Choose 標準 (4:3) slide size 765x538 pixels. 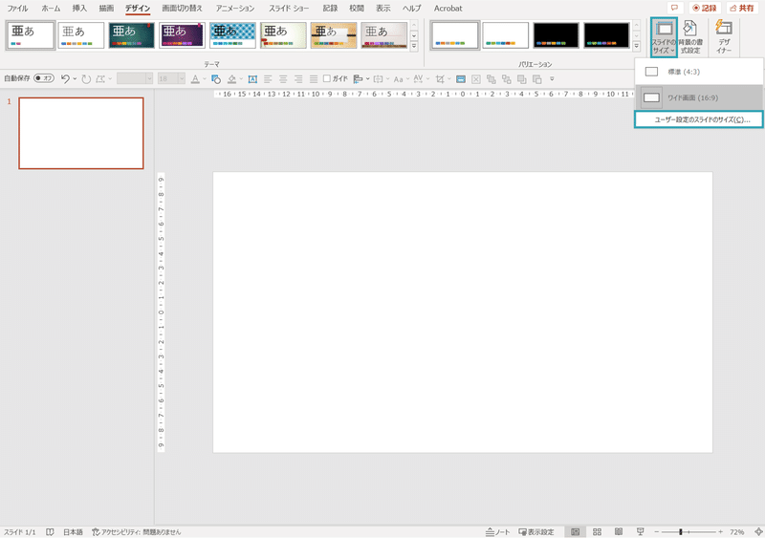[x=699, y=72]
